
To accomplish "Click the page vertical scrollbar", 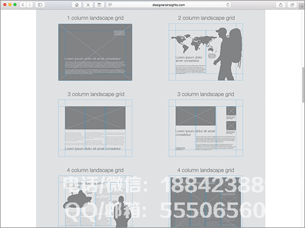I will point(303,85).
